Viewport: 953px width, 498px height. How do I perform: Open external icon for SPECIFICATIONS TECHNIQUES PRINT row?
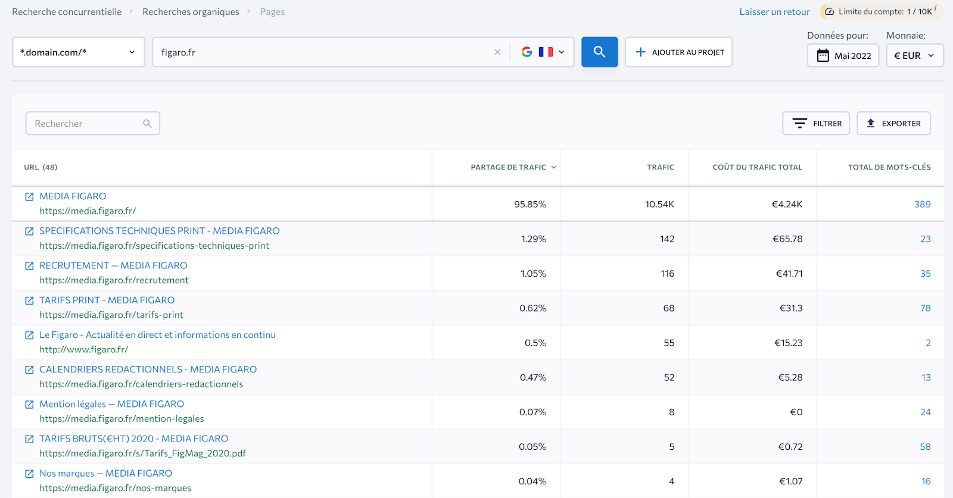[29, 231]
